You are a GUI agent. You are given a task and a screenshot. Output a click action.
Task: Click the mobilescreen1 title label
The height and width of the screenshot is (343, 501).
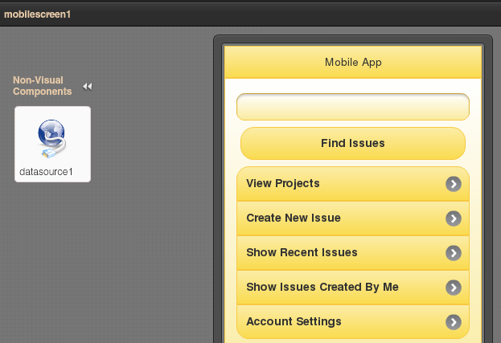pos(37,14)
